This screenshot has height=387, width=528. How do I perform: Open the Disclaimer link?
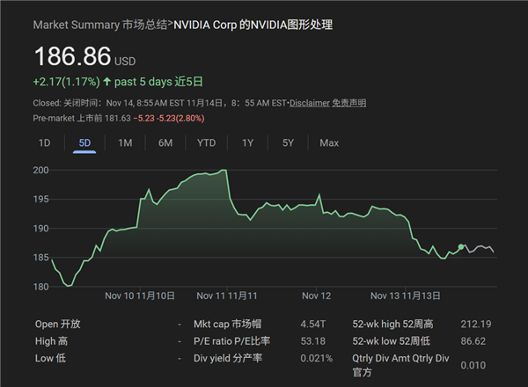pyautogui.click(x=310, y=103)
